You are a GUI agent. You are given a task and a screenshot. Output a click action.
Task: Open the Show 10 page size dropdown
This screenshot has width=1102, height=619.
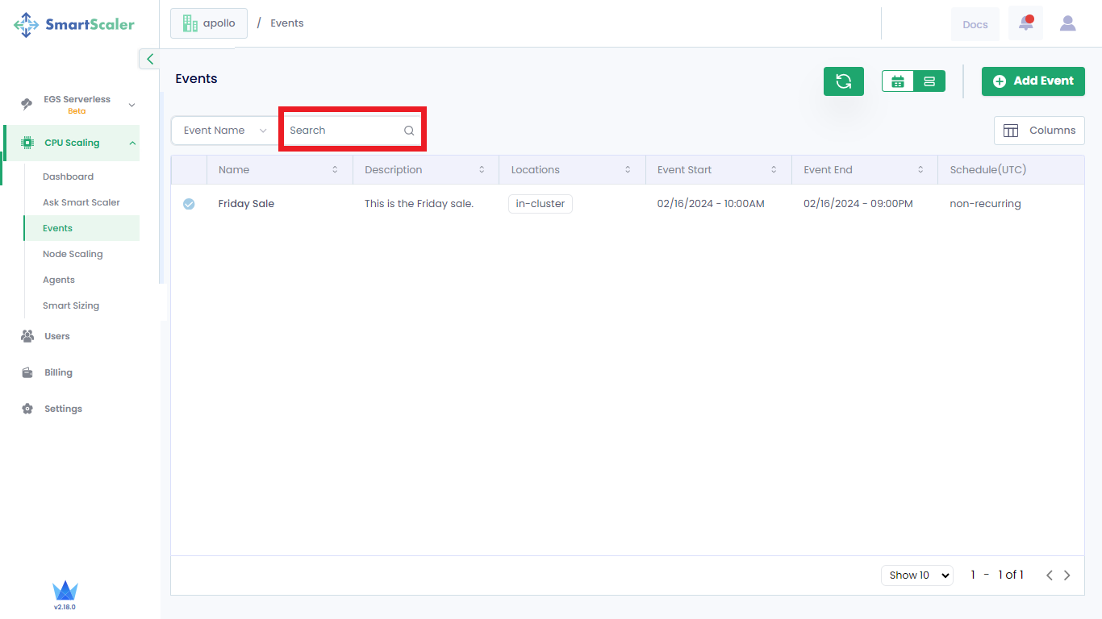[916, 575]
